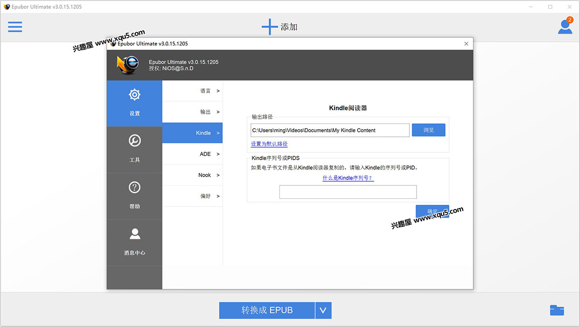Click the Kindle序列号或PIDS group label
This screenshot has width=580, height=327.
pyautogui.click(x=275, y=158)
